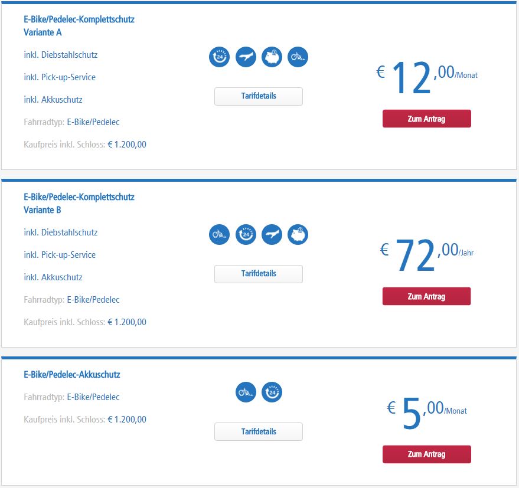Select the Komplettschutz Variante A title
Viewport: 519px width, 488px height.
point(79,26)
